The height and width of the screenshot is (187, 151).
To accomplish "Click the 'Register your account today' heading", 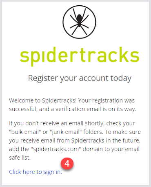I will coord(80,78).
